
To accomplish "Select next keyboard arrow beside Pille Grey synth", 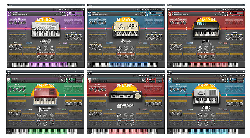I will pos(226,95).
